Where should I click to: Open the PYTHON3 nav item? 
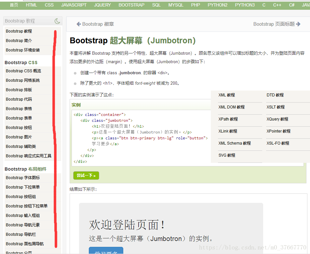click(x=245, y=5)
